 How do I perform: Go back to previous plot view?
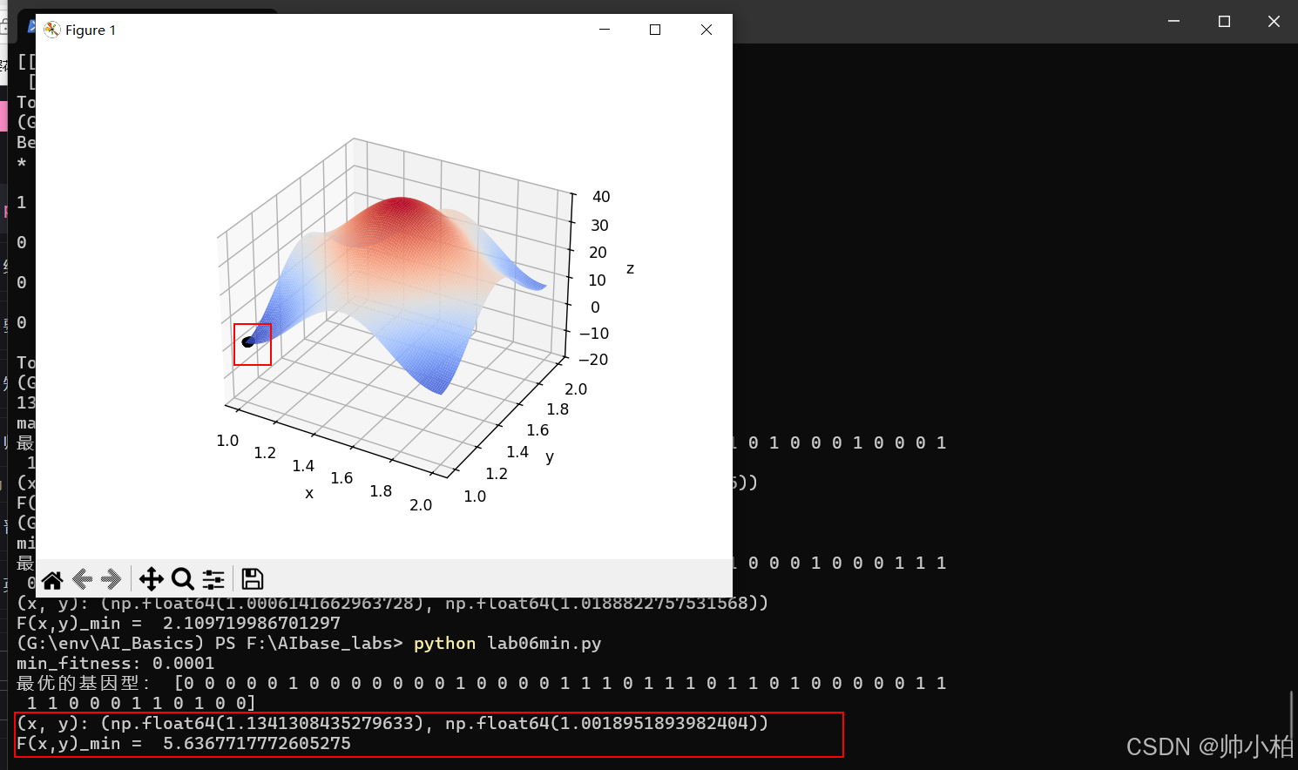coord(83,579)
